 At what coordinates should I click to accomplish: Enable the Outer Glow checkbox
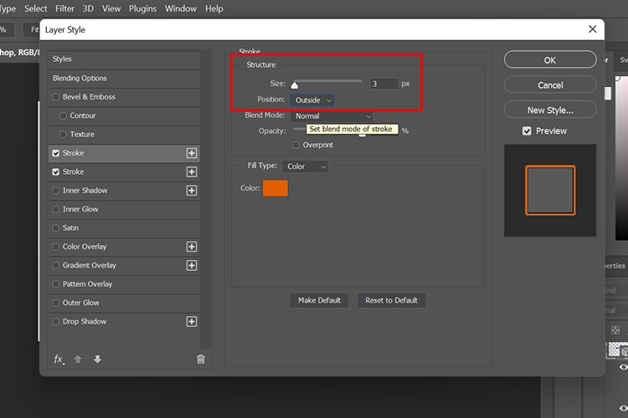point(55,303)
